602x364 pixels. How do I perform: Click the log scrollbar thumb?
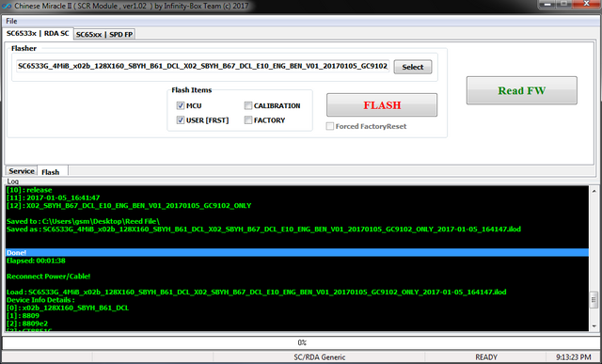pyautogui.click(x=594, y=299)
